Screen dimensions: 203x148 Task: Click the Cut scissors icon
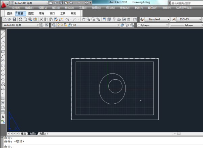tap(41, 19)
